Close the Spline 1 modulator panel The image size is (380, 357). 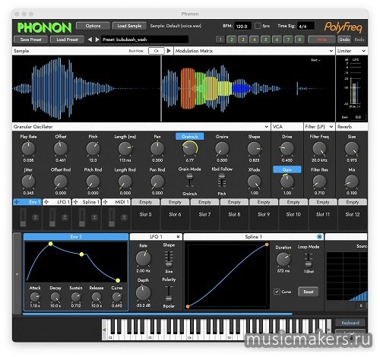coord(319,237)
